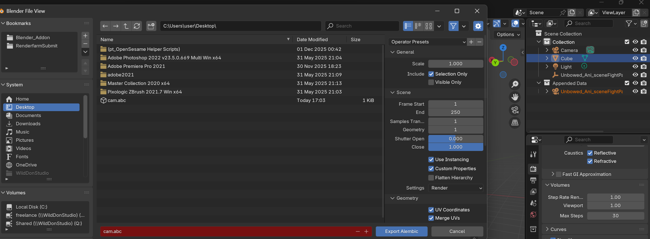Refresh the file list
The width and height of the screenshot is (650, 239).
137,26
